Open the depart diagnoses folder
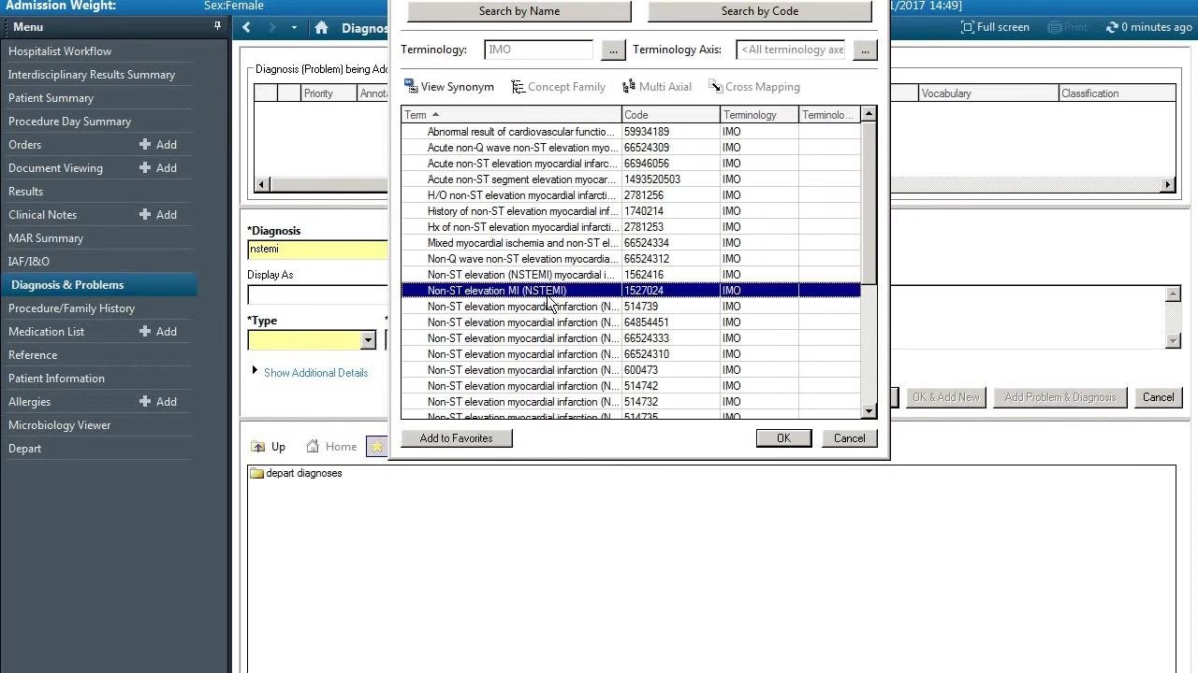Image resolution: width=1198 pixels, height=673 pixels. pos(296,473)
